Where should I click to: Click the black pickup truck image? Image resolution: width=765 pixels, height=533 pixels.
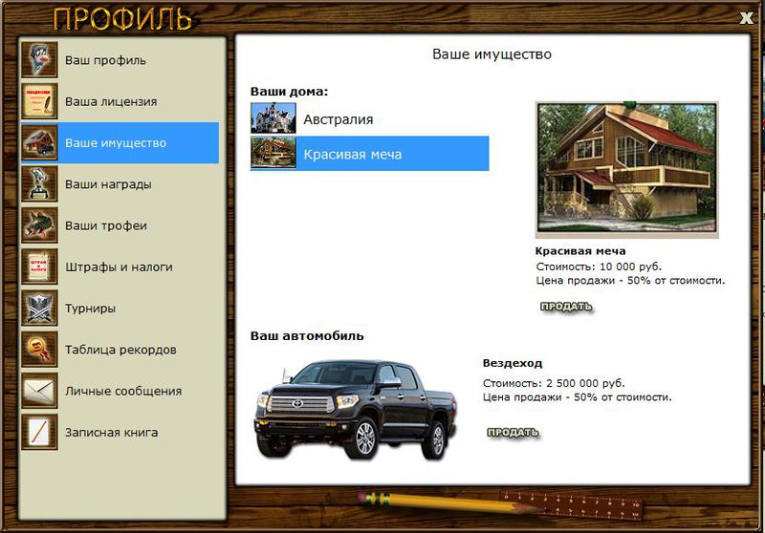coord(356,409)
